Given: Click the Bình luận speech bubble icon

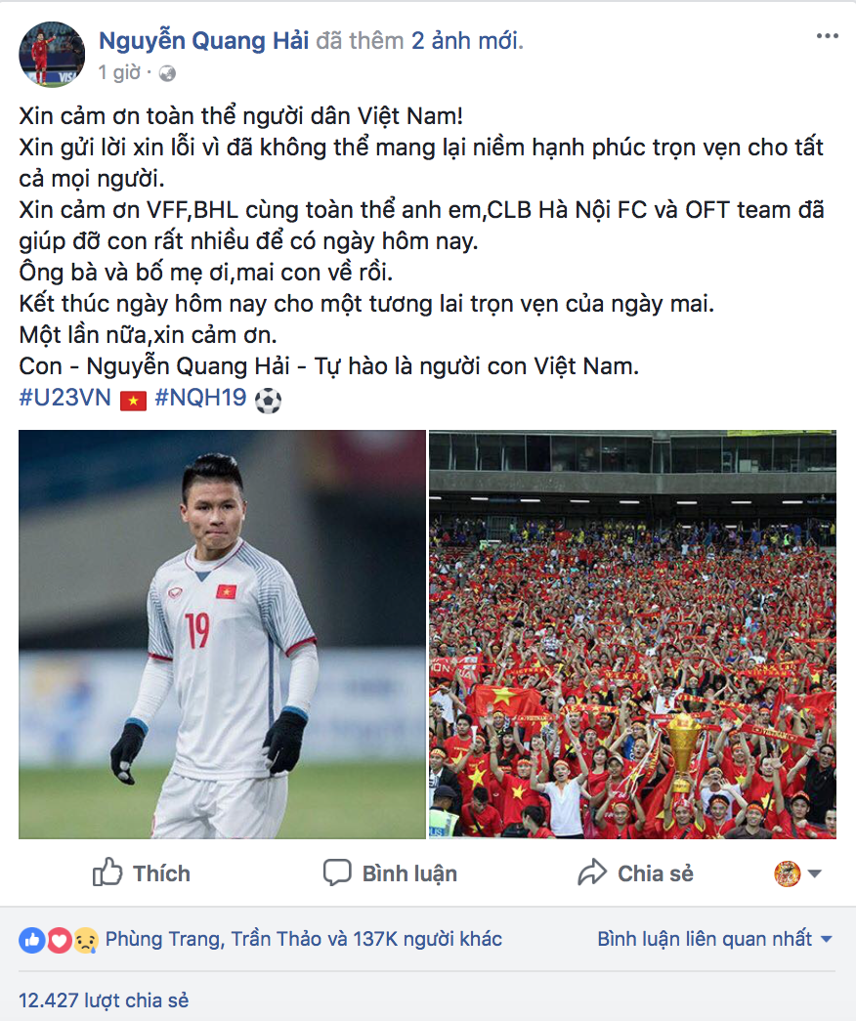Looking at the screenshot, I should click(x=337, y=872).
